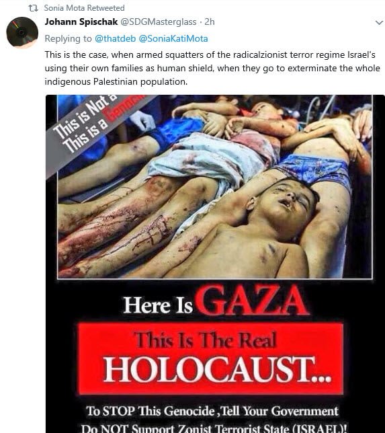Open the 'Sonia Mota Retweeted' link

[x=84, y=8]
